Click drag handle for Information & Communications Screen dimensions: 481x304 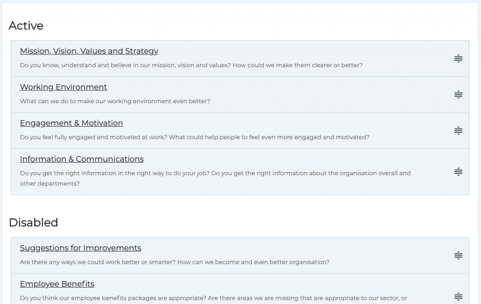[458, 171]
